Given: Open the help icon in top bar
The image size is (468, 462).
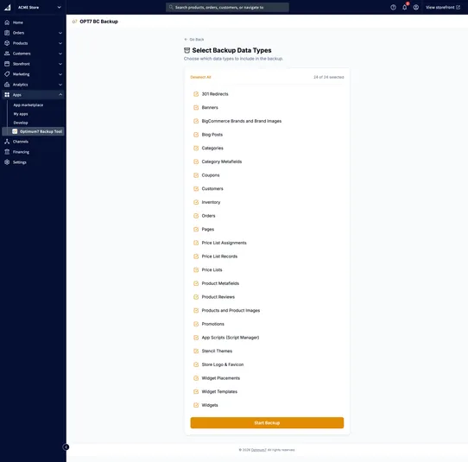Looking at the screenshot, I should tap(394, 7).
